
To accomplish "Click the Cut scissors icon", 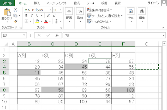I will click(x=15, y=10).
